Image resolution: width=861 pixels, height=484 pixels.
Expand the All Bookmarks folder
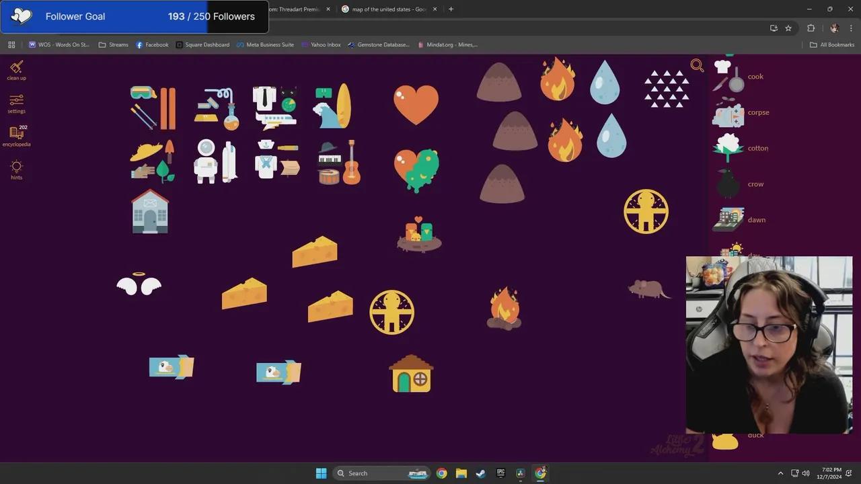click(x=832, y=45)
